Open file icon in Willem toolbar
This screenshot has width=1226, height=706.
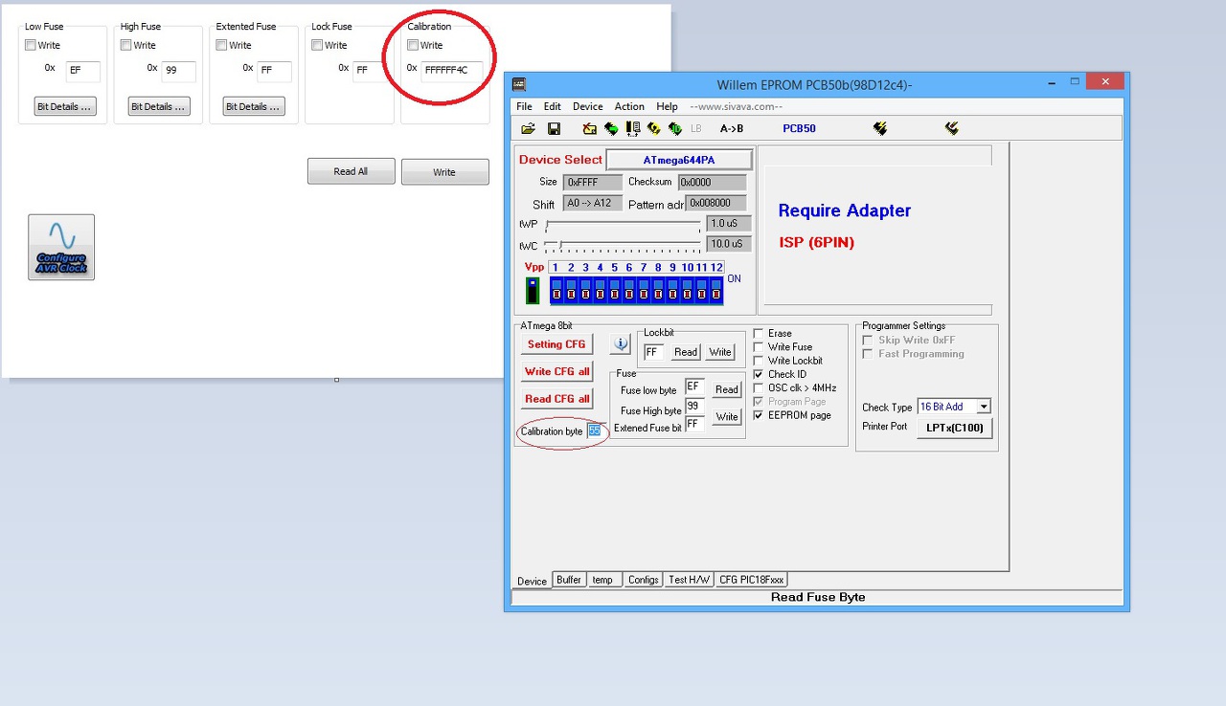[x=528, y=128]
